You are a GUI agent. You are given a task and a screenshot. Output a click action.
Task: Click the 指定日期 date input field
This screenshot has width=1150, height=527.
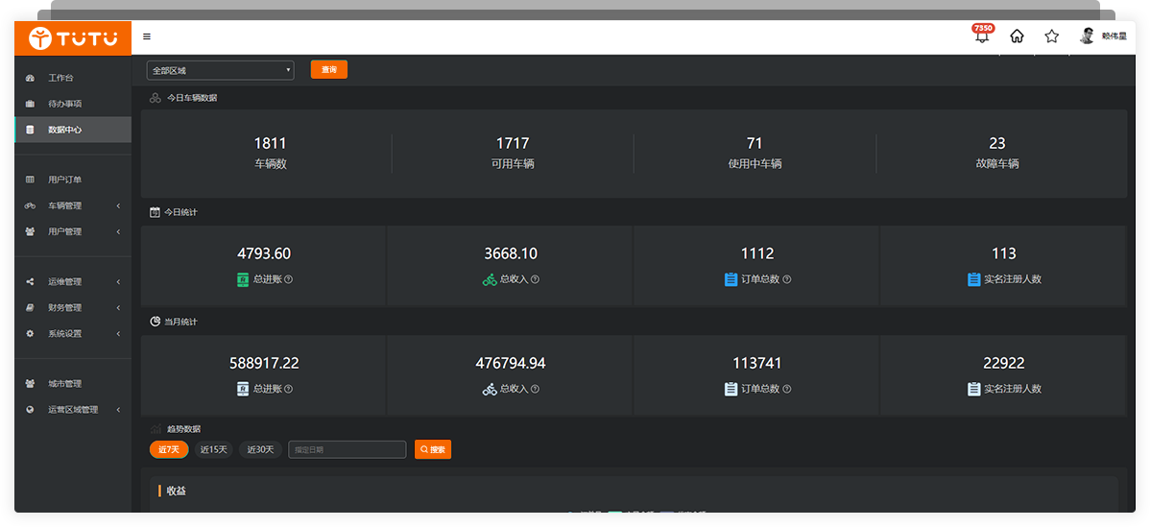348,449
